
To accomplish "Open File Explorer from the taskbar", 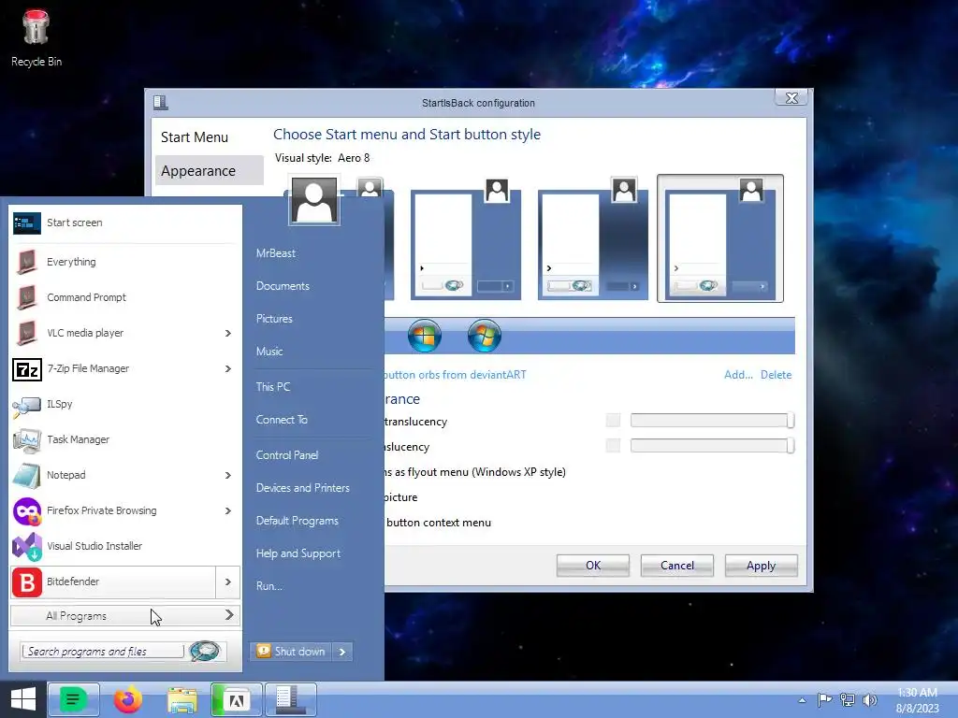I will tap(182, 699).
